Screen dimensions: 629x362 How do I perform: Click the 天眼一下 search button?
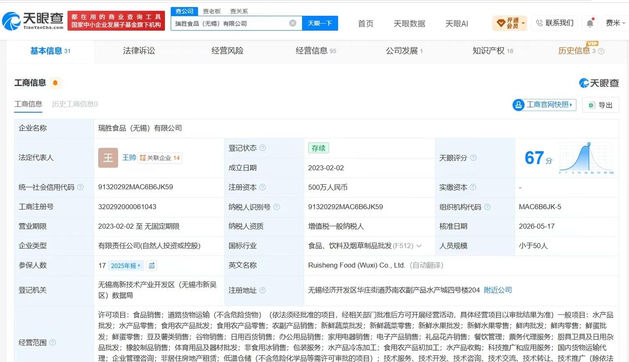pyautogui.click(x=320, y=23)
